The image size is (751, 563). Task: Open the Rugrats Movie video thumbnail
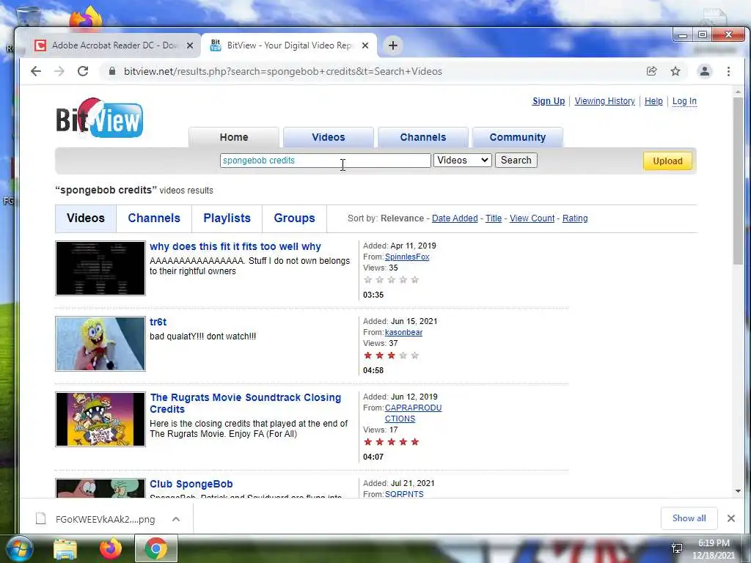tap(100, 419)
